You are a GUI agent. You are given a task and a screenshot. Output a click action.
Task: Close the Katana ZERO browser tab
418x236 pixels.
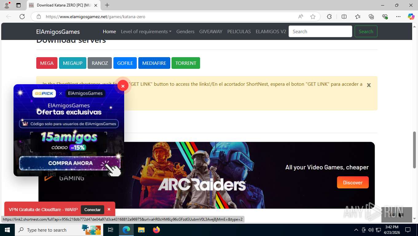tap(96, 5)
